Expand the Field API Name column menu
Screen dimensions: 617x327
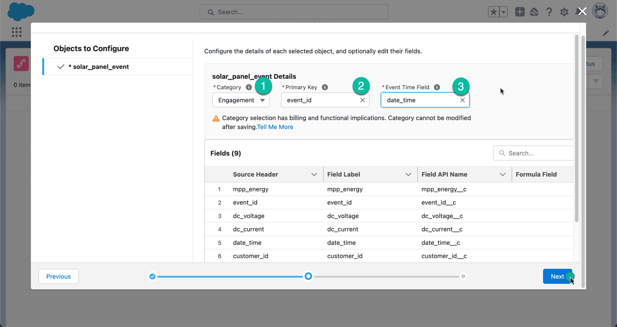[502, 175]
